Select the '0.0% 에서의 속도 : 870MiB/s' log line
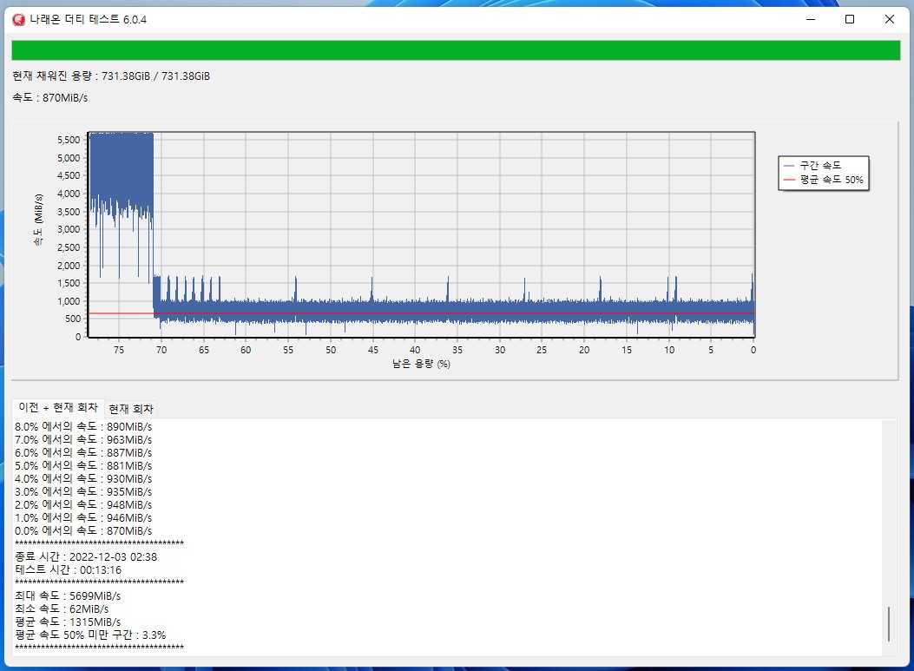The image size is (914, 671). tap(83, 530)
